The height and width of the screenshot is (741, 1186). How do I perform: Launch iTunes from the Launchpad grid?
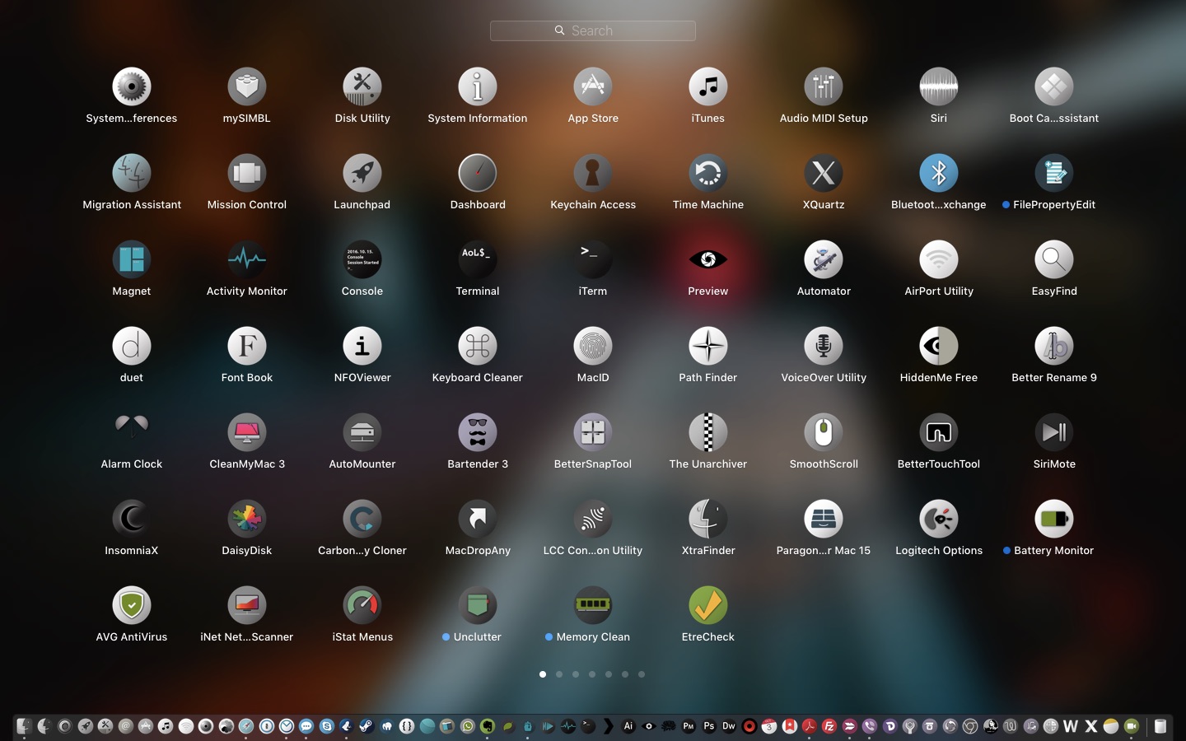(x=708, y=86)
